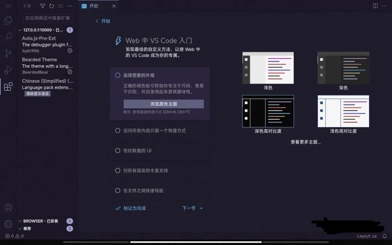Refresh the extensions list
Viewport: 392px width, 245px height.
[x=52, y=6]
